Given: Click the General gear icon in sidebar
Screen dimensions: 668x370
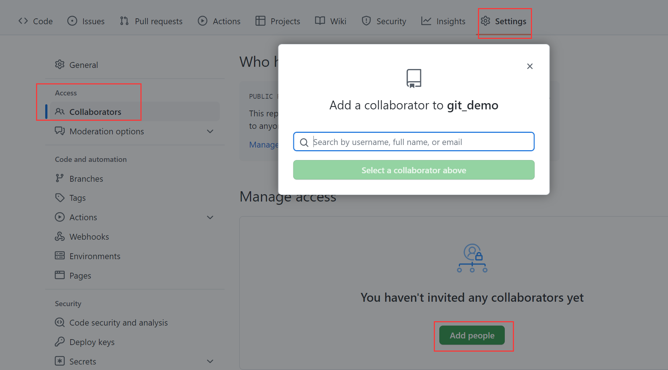Looking at the screenshot, I should 60,65.
